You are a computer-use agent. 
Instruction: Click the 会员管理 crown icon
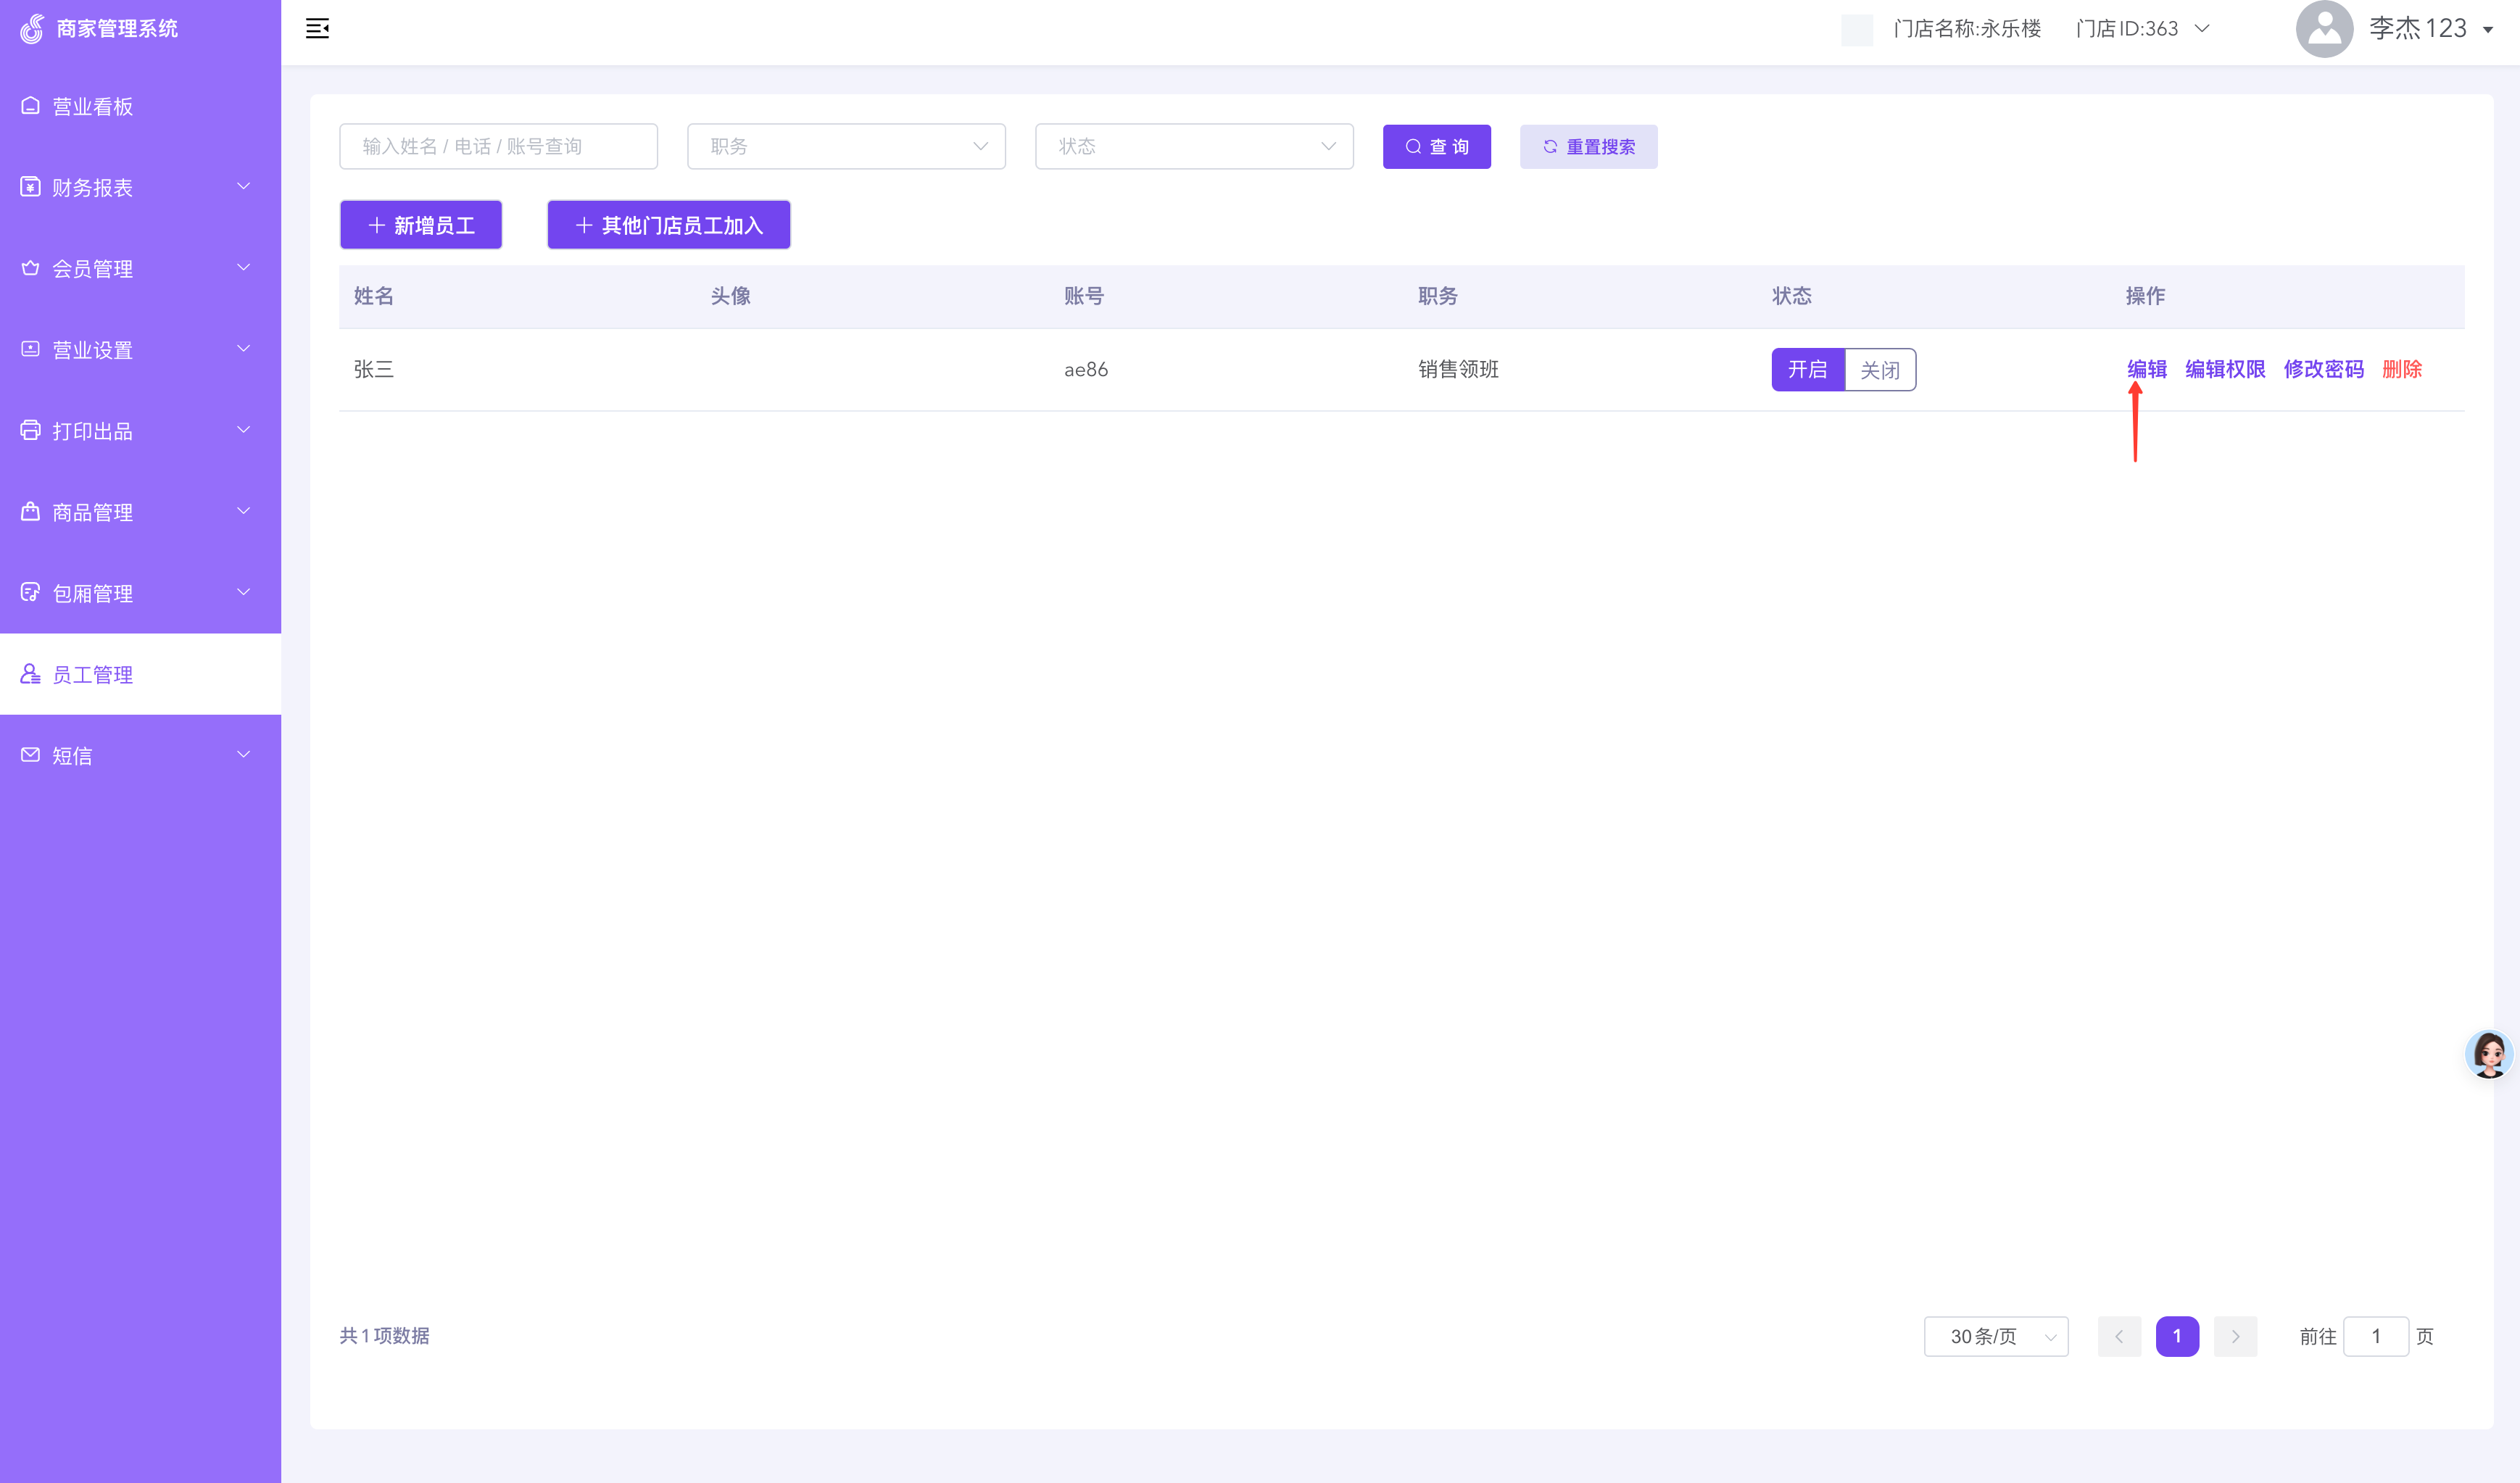click(x=30, y=268)
